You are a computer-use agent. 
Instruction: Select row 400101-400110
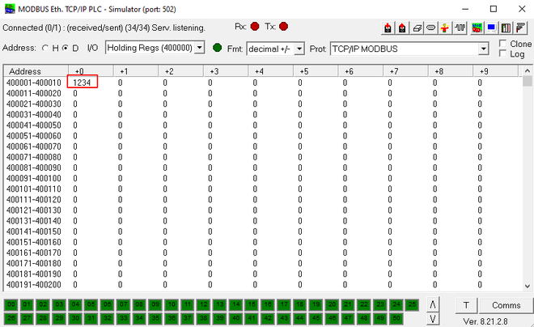point(263,189)
